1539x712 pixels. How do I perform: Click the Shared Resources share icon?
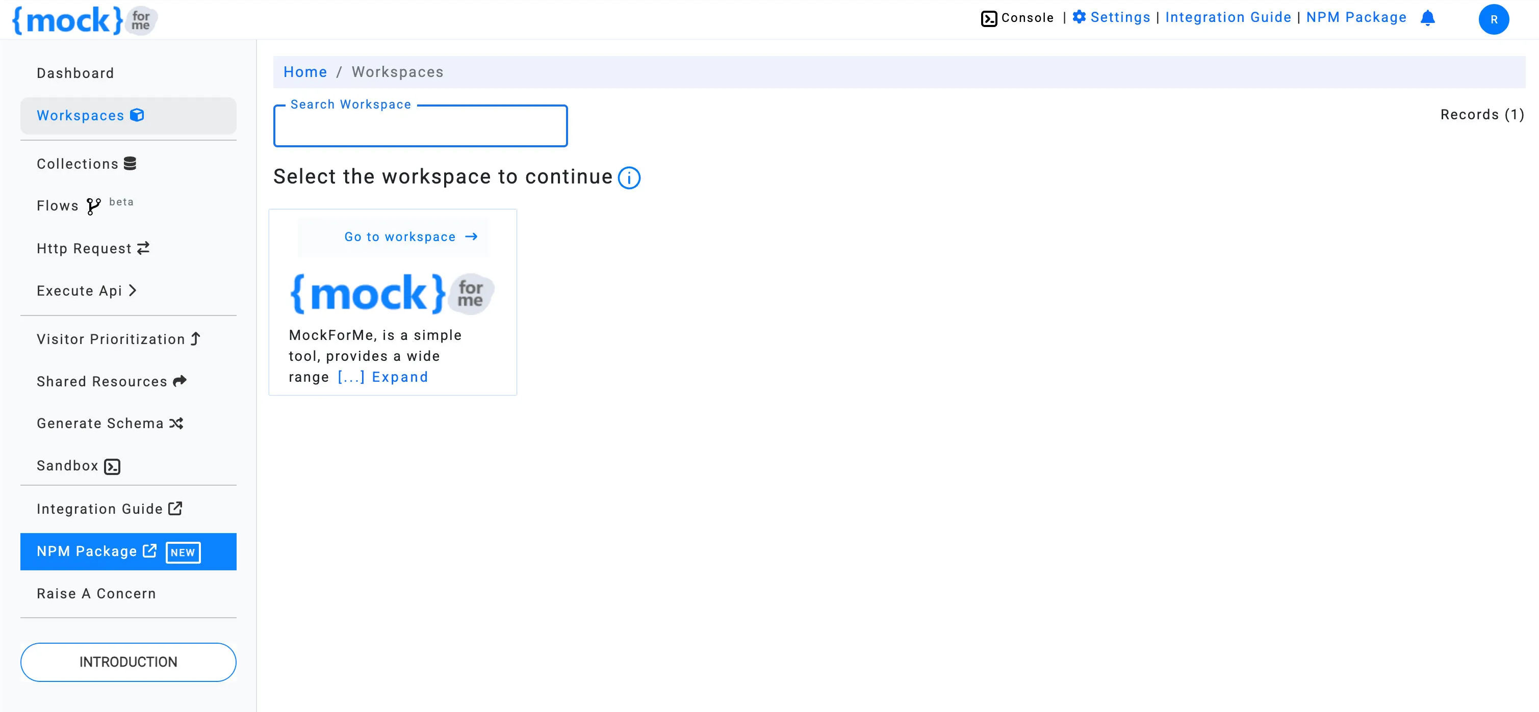coord(180,381)
